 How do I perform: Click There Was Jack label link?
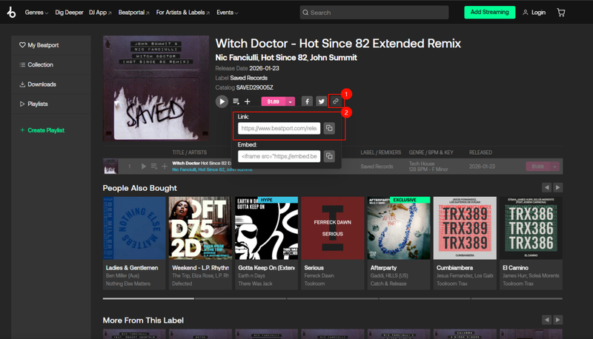coord(255,284)
